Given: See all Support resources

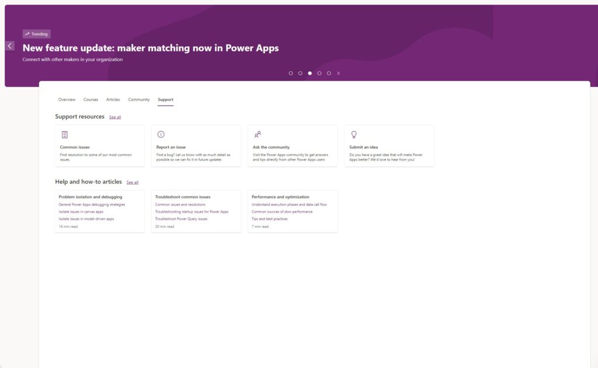Looking at the screenshot, I should tap(115, 117).
